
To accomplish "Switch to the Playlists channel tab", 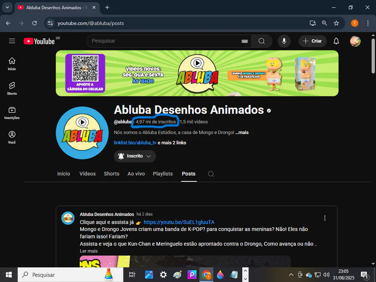I will click(163, 174).
